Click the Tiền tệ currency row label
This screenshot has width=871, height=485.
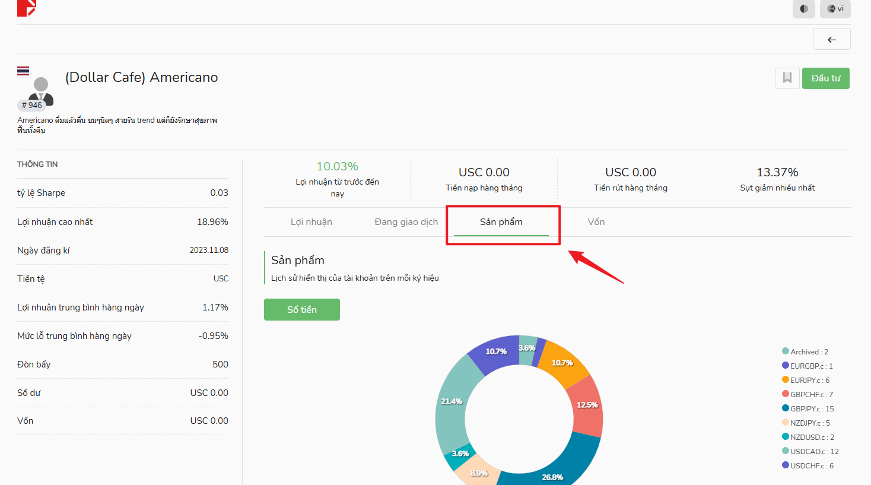click(x=31, y=279)
